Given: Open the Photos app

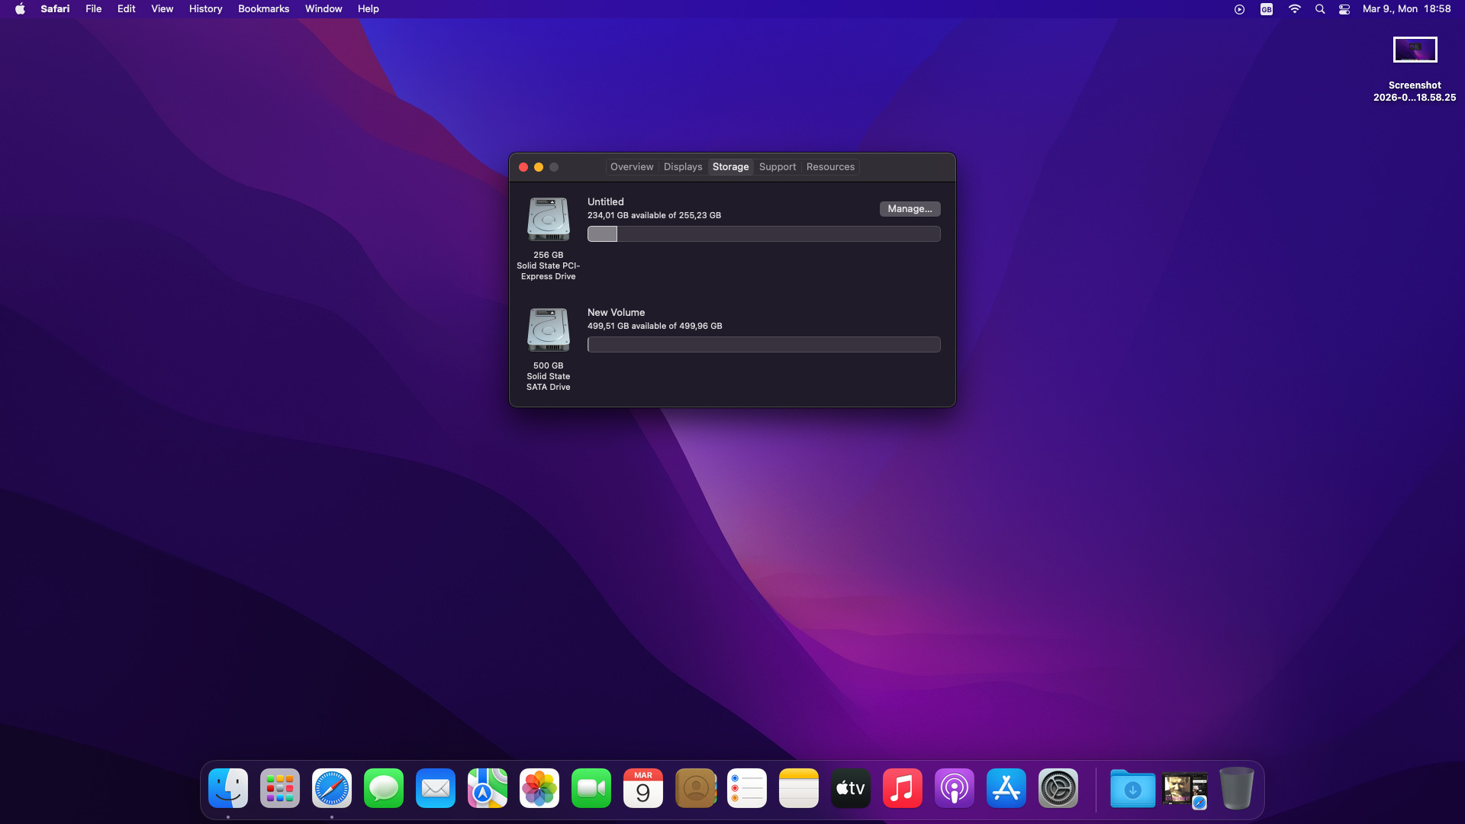Looking at the screenshot, I should pyautogui.click(x=539, y=788).
